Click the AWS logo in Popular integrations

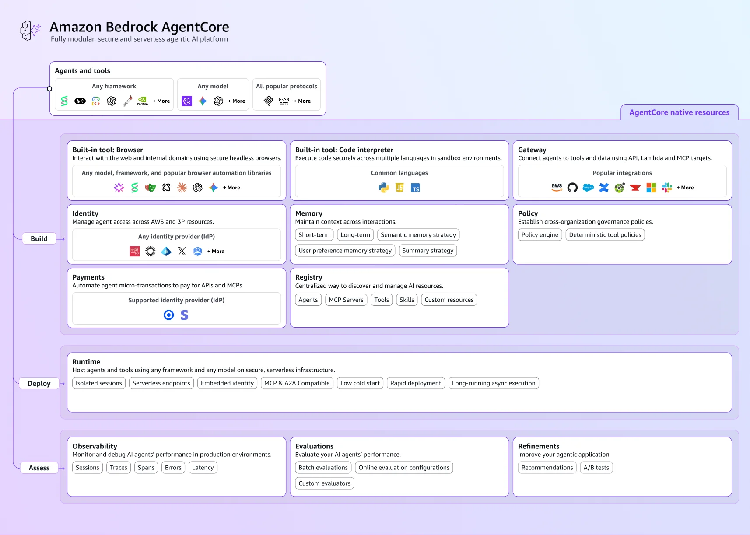(x=557, y=188)
